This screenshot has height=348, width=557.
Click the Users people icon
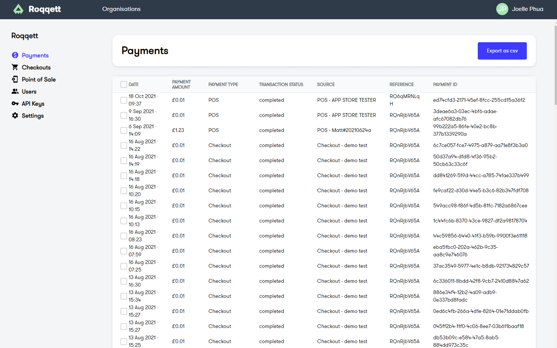(15, 91)
